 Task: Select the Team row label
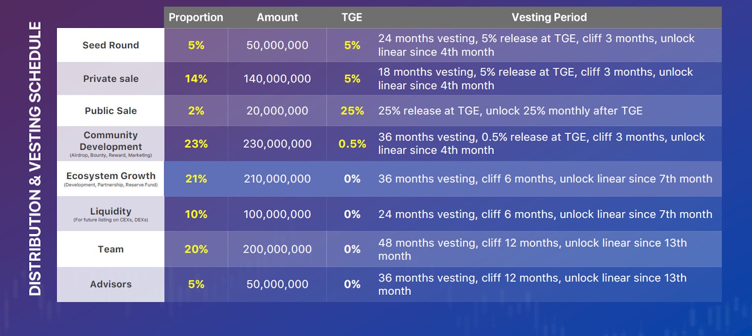(x=110, y=249)
